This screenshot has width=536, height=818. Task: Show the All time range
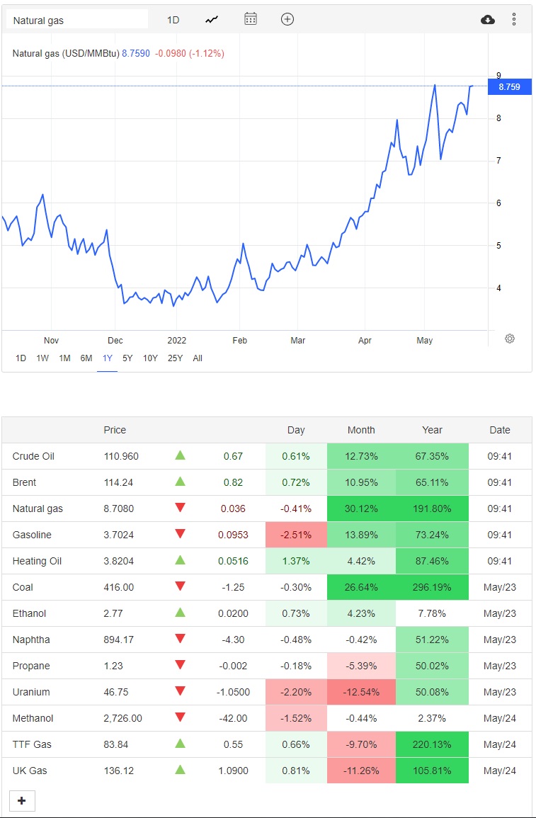(x=198, y=358)
